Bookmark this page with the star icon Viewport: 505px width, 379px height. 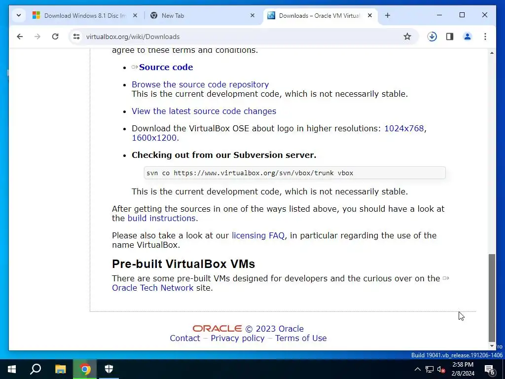(x=407, y=37)
